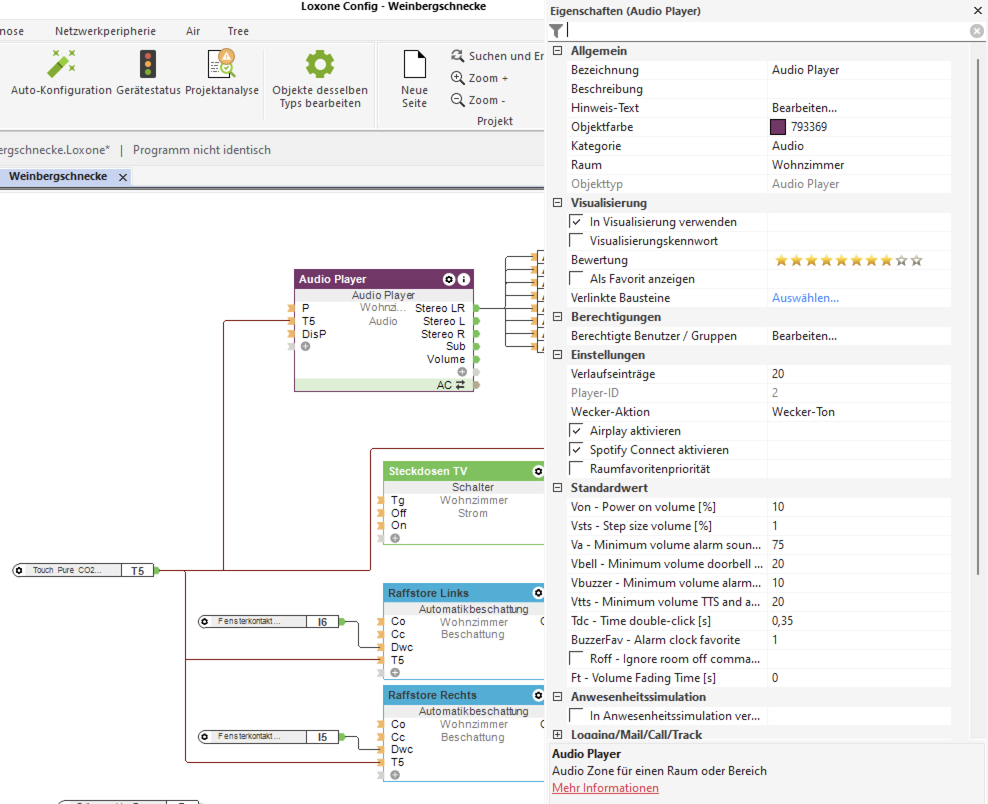Click Mehr Informationen link

click(x=605, y=788)
